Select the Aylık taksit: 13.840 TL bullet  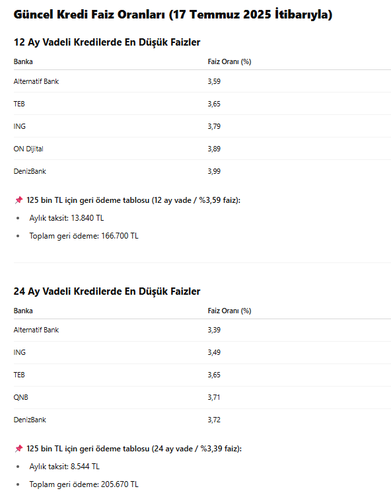66,218
